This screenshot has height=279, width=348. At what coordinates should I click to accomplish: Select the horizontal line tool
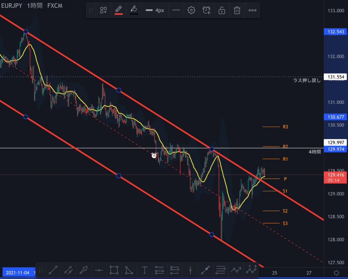(99, 270)
